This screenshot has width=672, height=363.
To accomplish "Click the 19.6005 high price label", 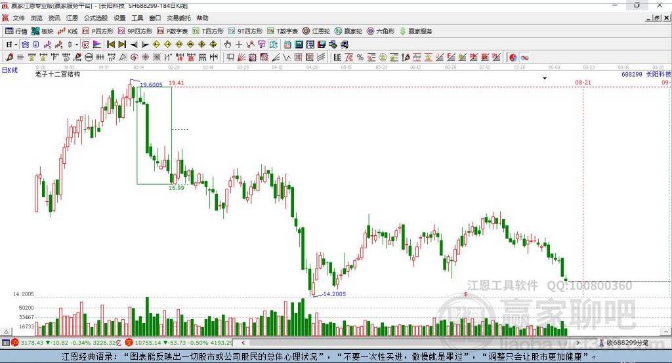I will point(152,85).
